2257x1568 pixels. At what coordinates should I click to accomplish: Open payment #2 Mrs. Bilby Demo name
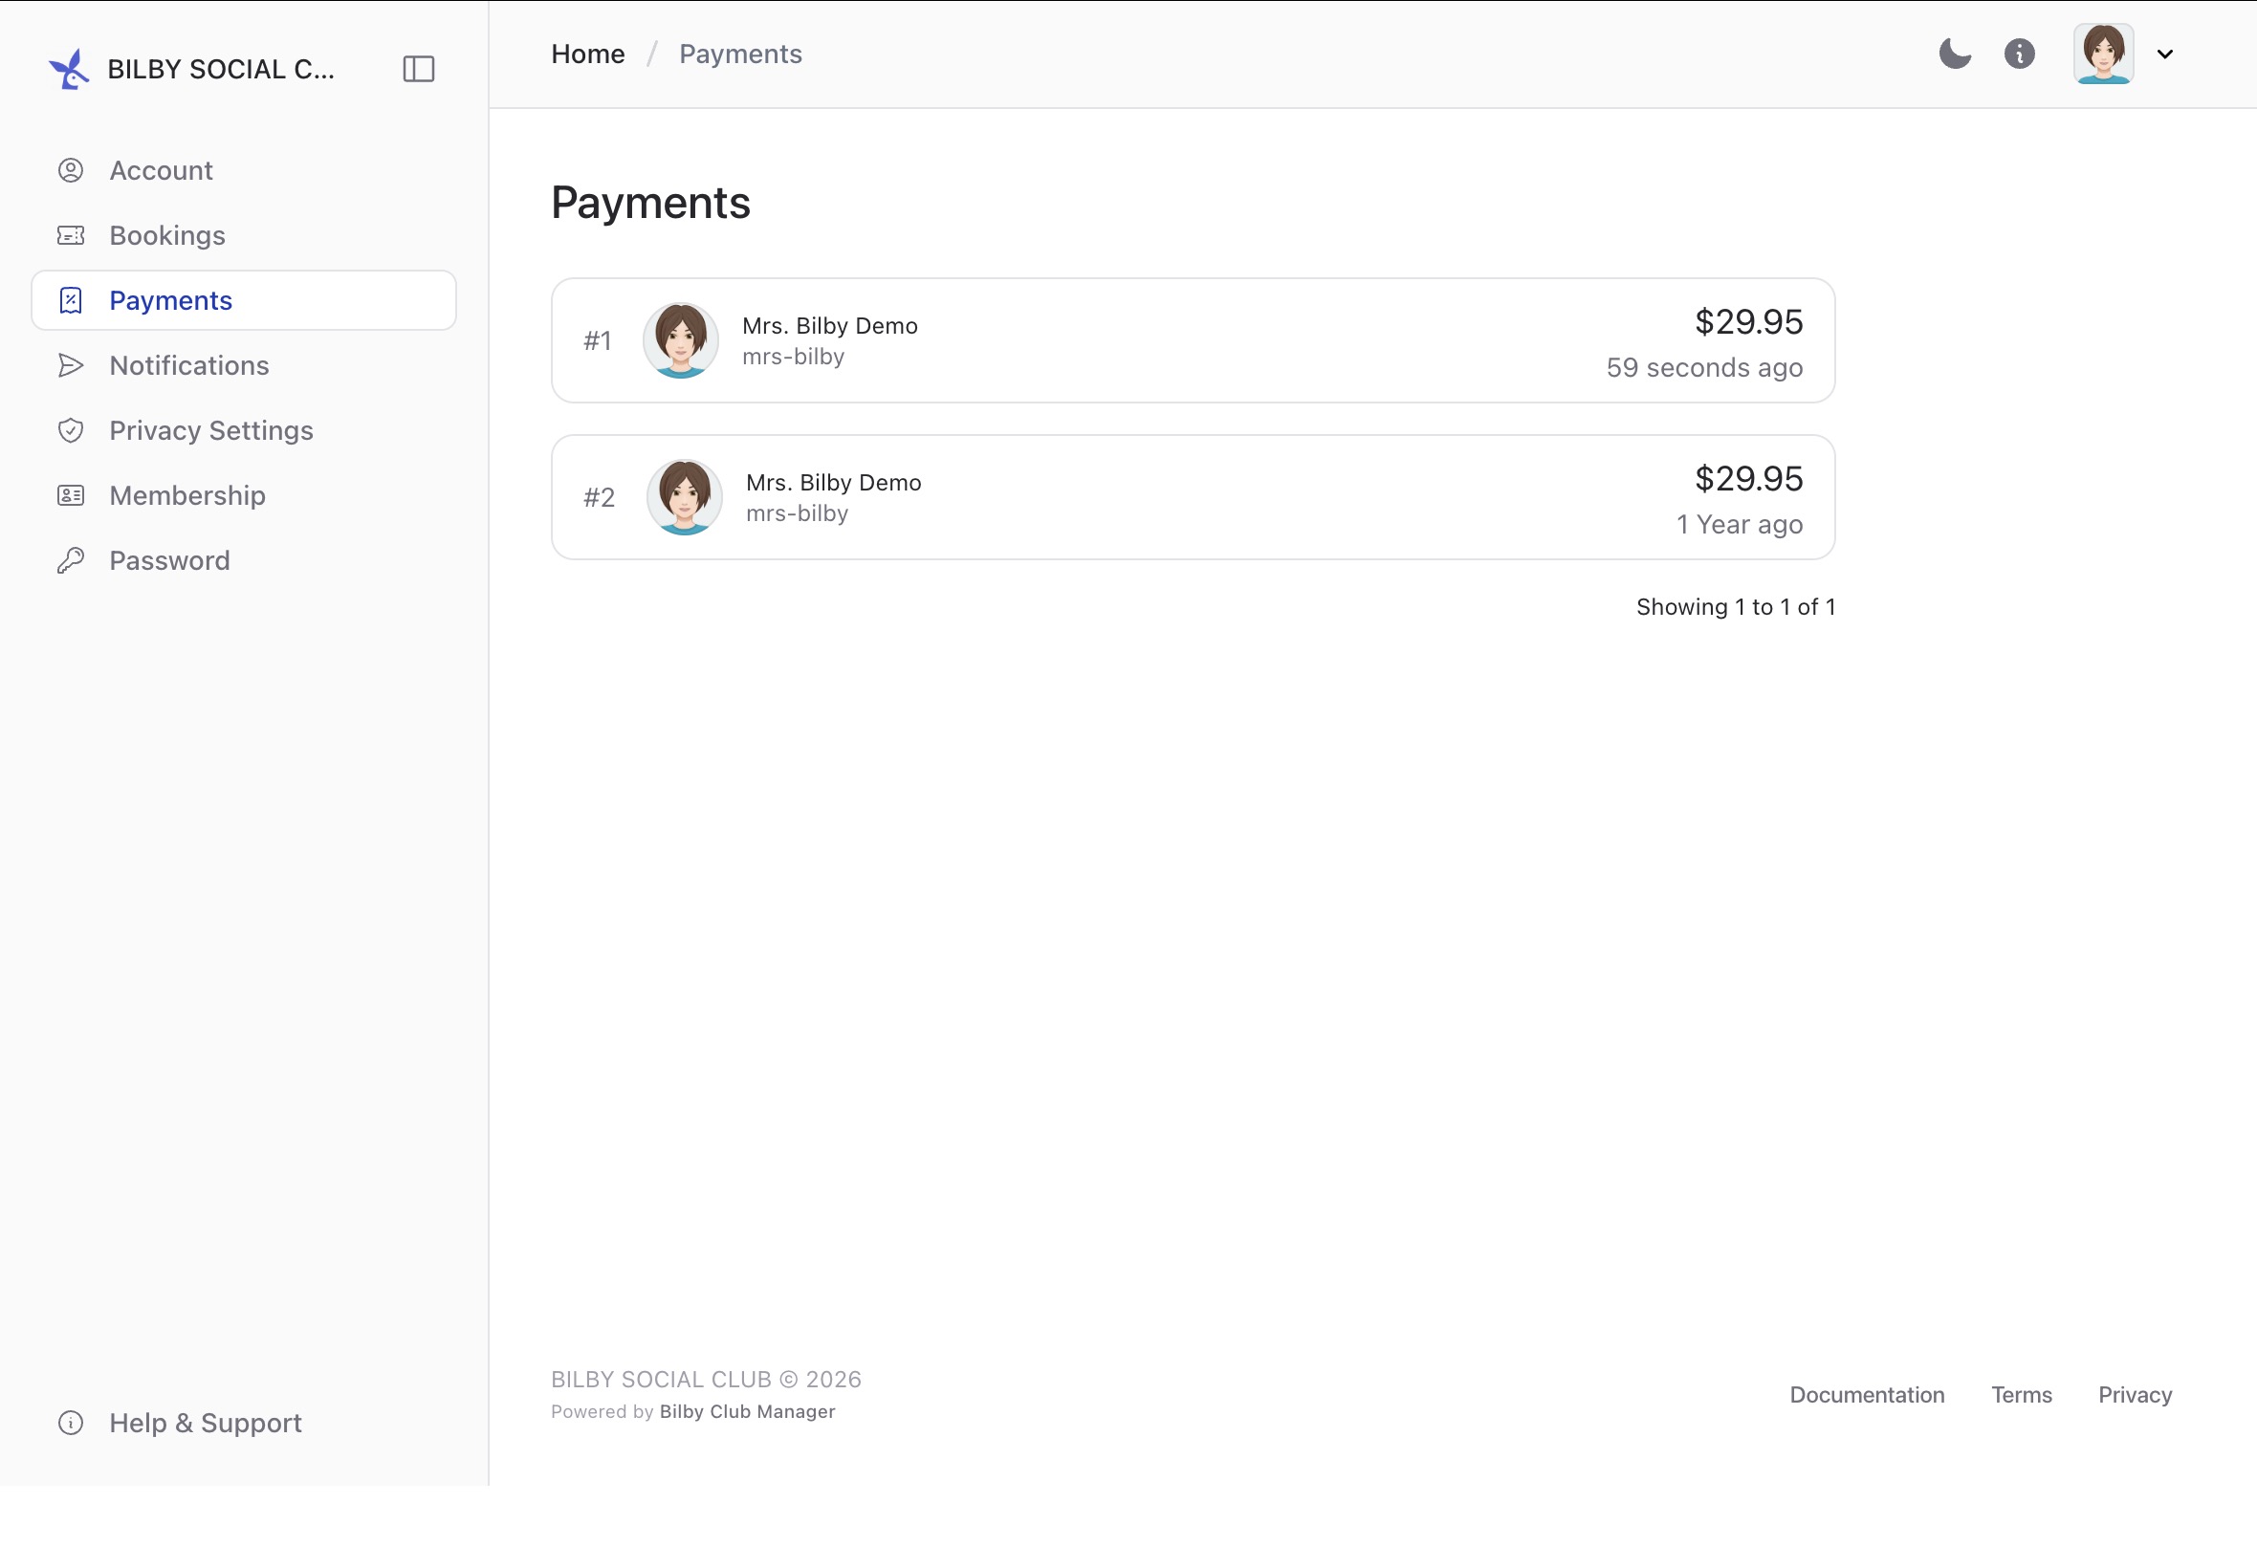tap(833, 483)
